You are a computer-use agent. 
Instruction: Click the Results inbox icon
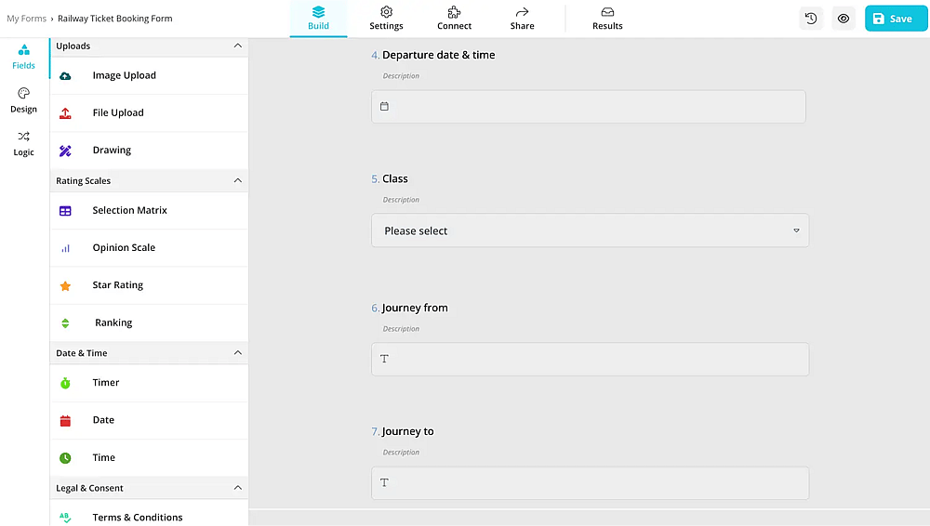[x=607, y=12]
